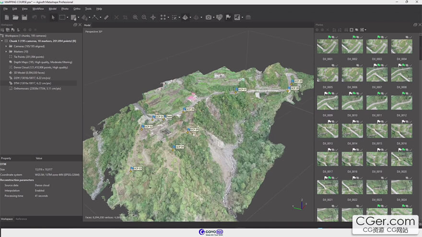Click the zoom out magnifier
The width and height of the screenshot is (422, 237).
[144, 17]
